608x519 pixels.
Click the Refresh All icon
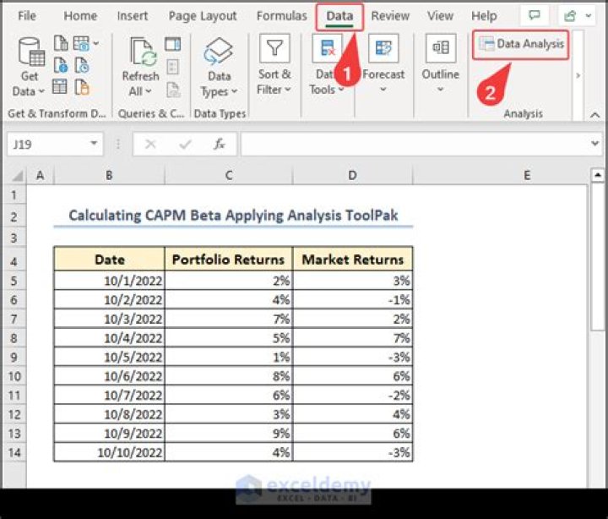[x=140, y=52]
